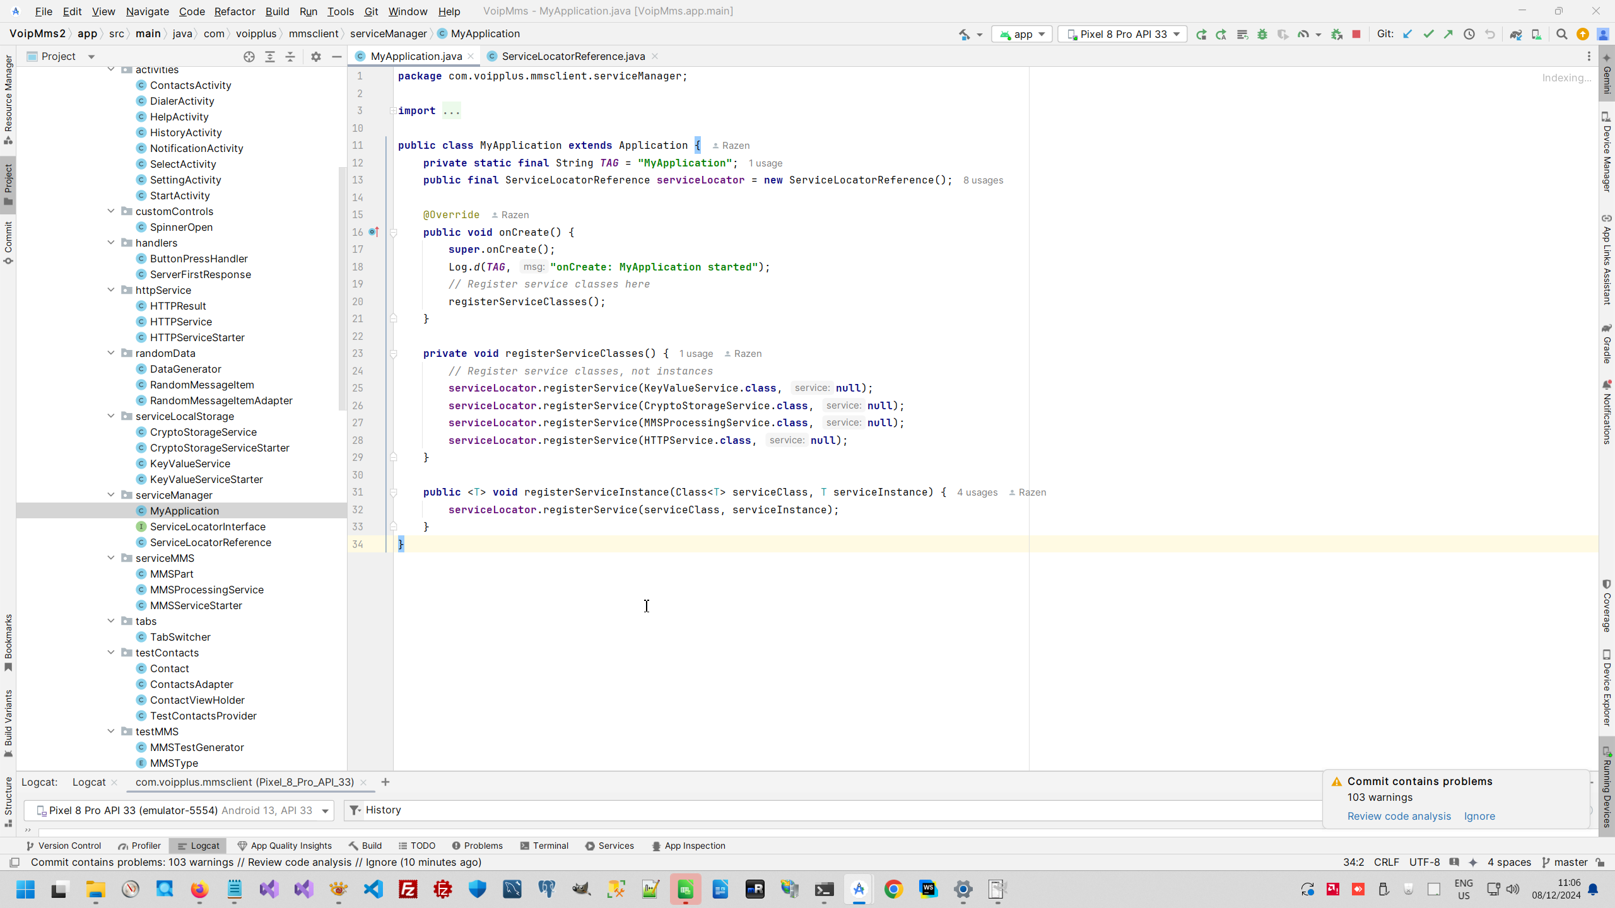
Task: Click the Debug app bug icon
Action: [1262, 35]
